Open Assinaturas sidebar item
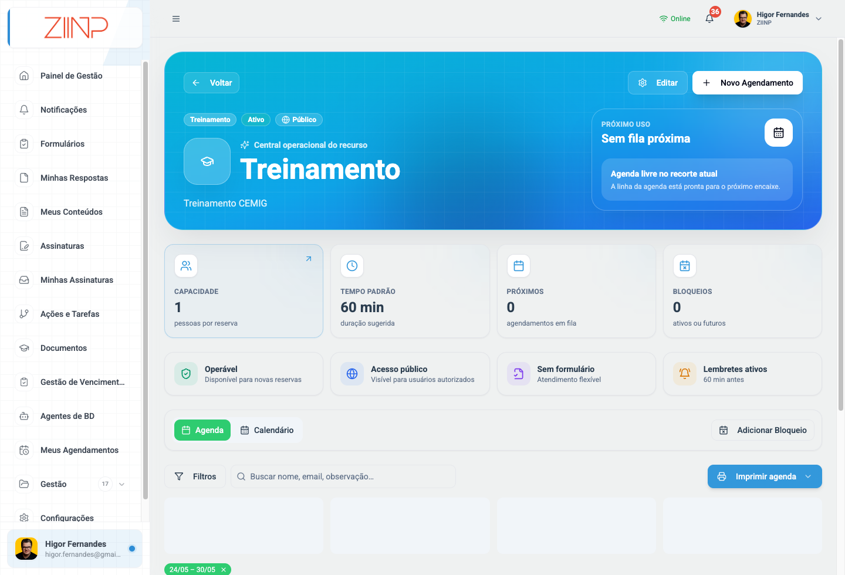This screenshot has height=575, width=845. 71,246
